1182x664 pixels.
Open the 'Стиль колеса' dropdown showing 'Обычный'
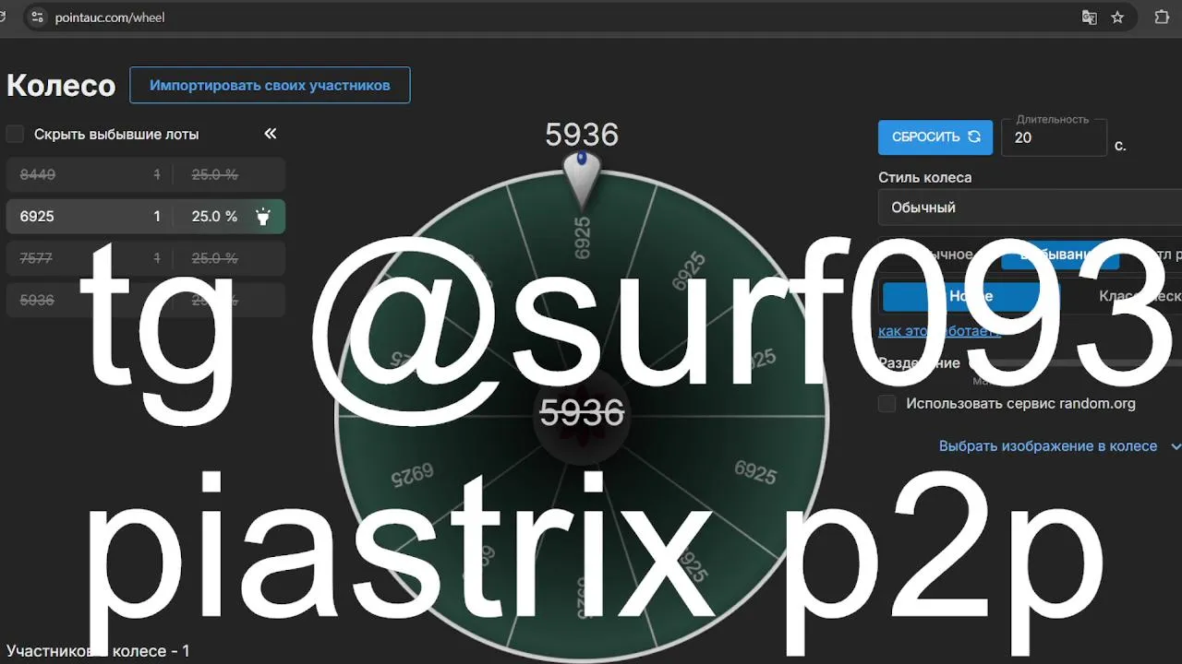(x=1030, y=207)
